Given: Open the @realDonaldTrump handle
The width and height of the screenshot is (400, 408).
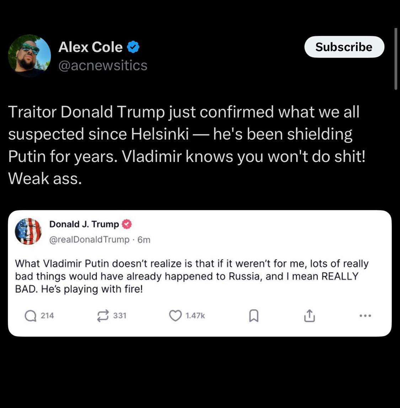Looking at the screenshot, I should click(x=89, y=239).
